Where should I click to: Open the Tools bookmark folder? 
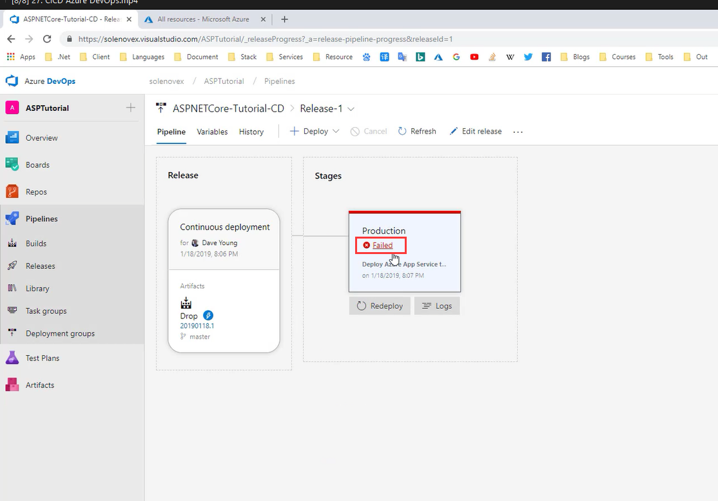pyautogui.click(x=659, y=57)
